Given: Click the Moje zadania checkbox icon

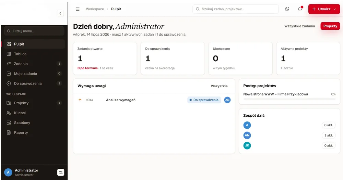Looking at the screenshot, I should [9, 74].
